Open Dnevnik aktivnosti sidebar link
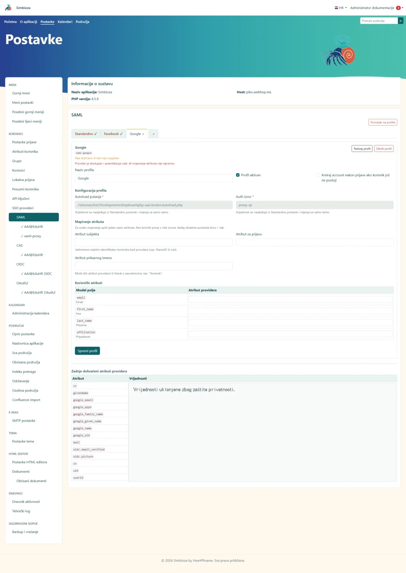Screen dimensions: 406x573 coord(26,502)
